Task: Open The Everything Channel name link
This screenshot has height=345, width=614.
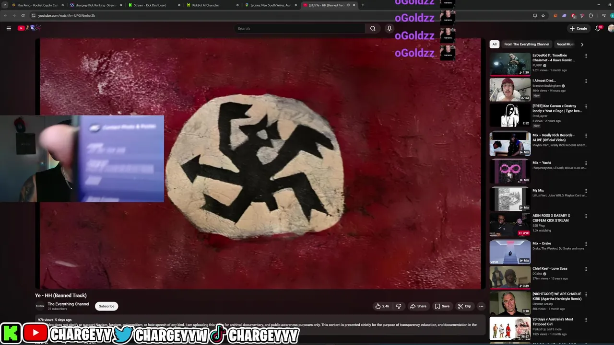Action: tap(68, 304)
